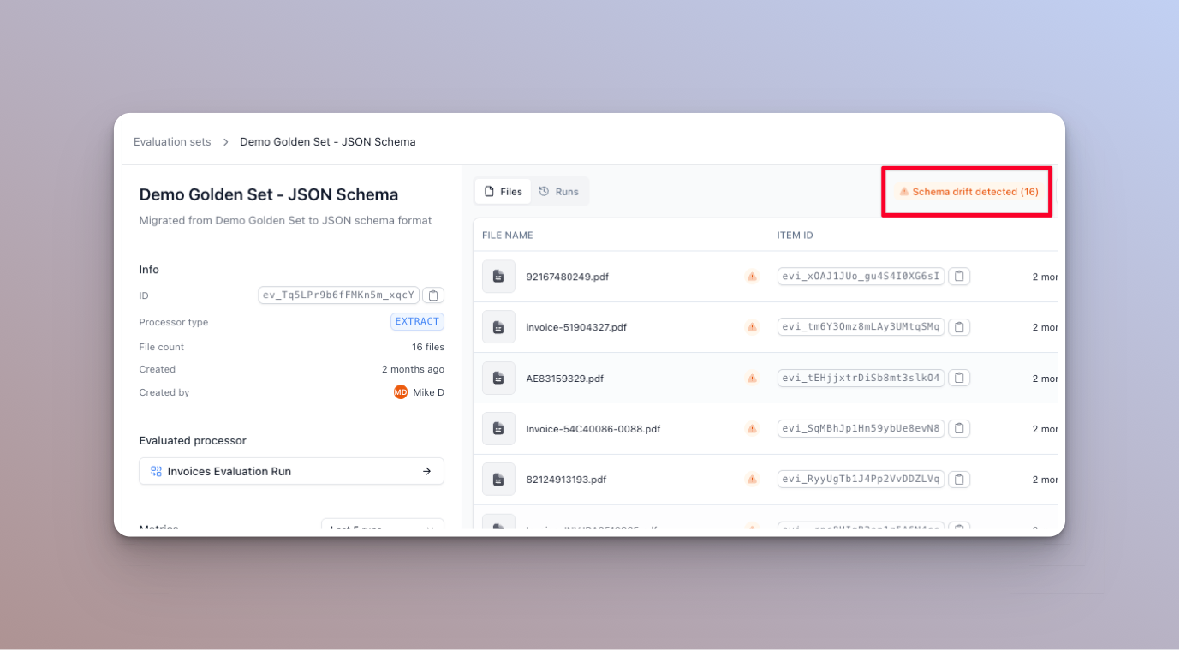Click the file icon for AE83159329.pdf
This screenshot has width=1180, height=650.
click(498, 378)
